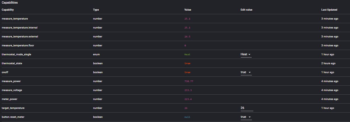
Task: Click the Capability column header
Action: 8,10
